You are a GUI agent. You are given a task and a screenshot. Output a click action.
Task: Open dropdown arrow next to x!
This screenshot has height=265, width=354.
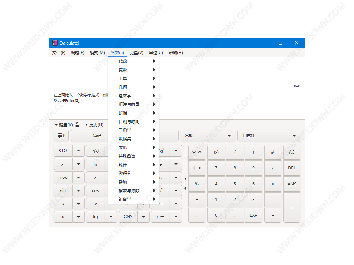pyautogui.click(x=78, y=164)
